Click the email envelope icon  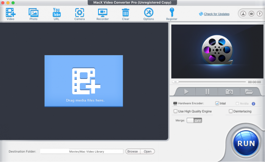click(251, 14)
